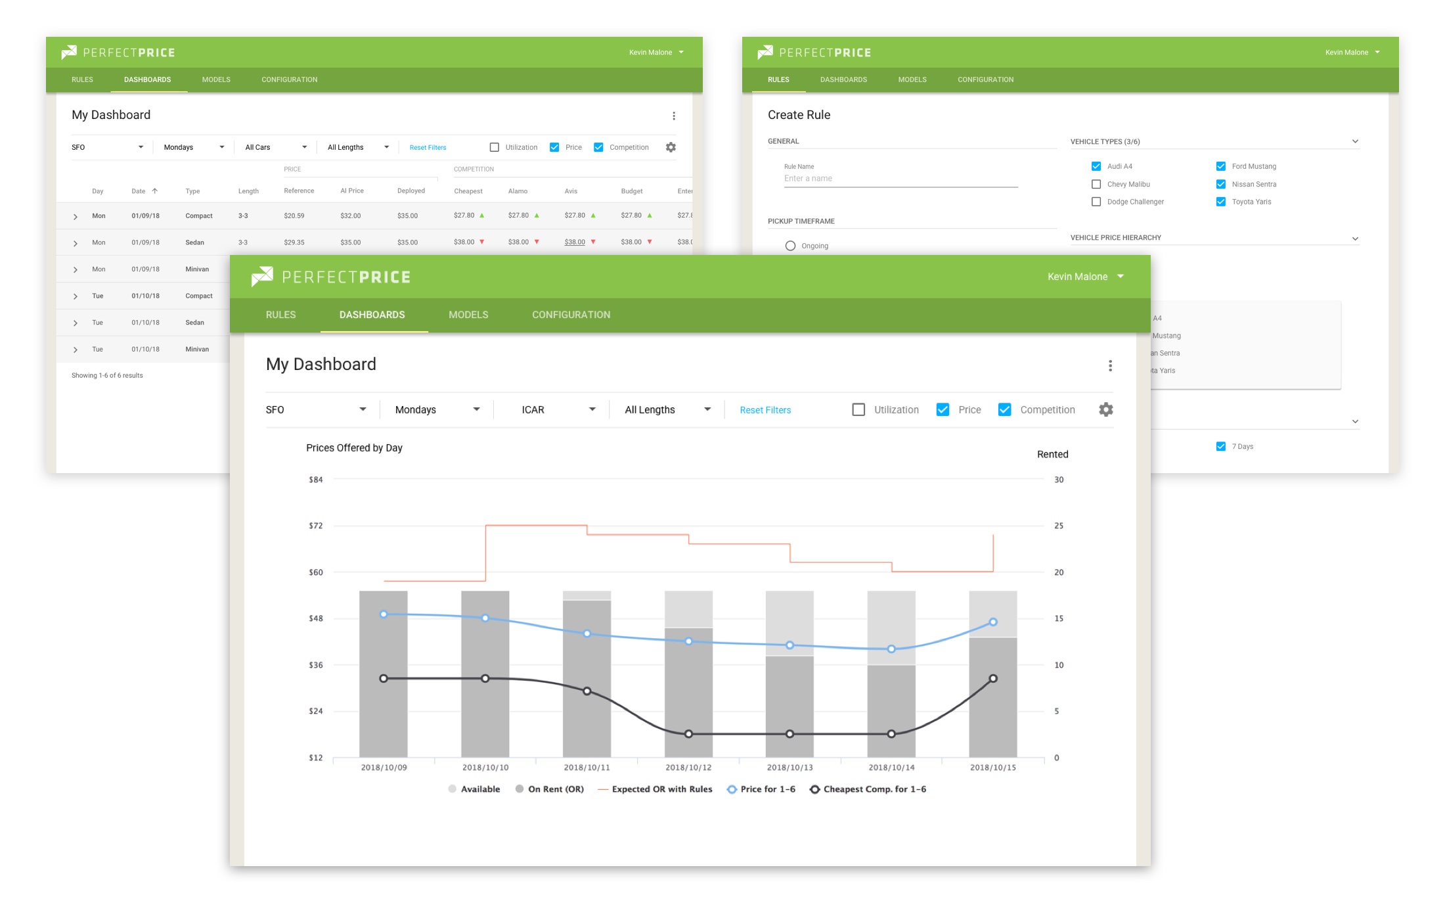The height and width of the screenshot is (920, 1445).
Task: Click gear icon in back-left dashboard
Action: (x=671, y=147)
